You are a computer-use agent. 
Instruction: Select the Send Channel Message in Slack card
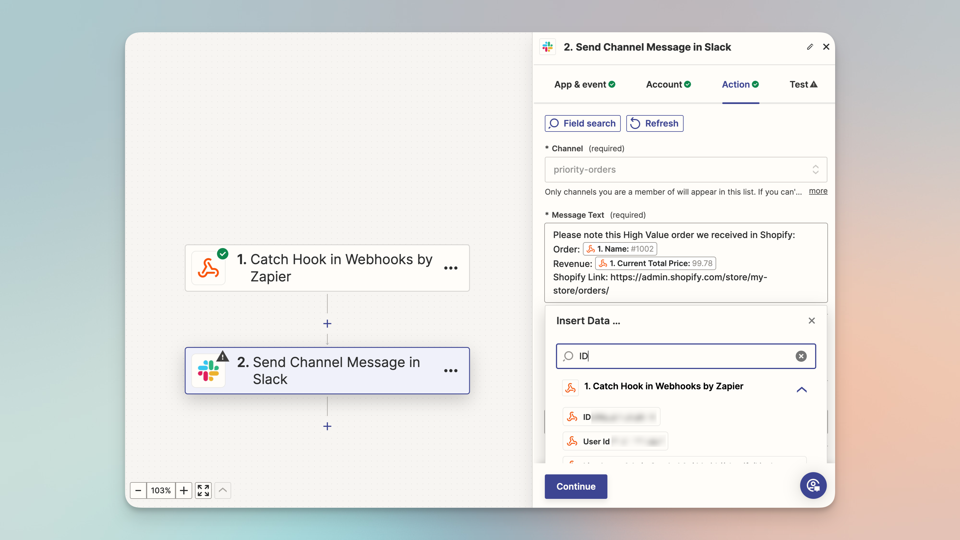point(327,371)
